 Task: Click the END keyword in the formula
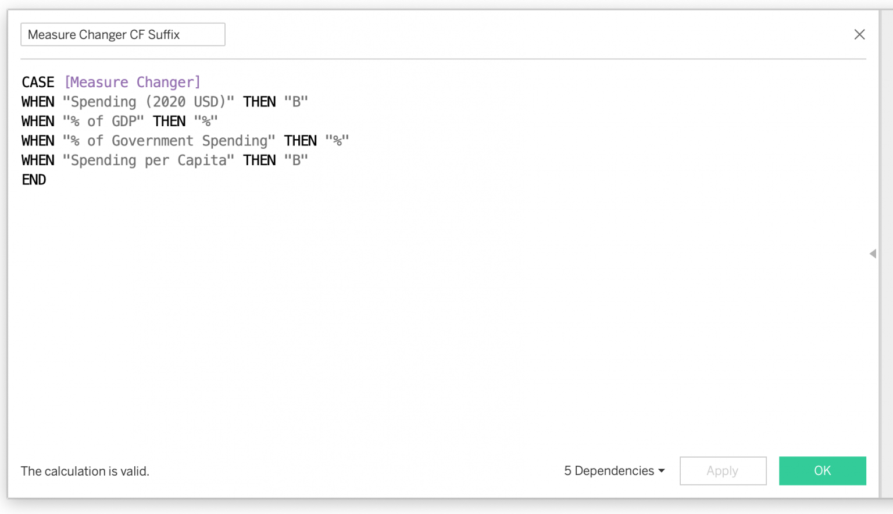(x=34, y=180)
